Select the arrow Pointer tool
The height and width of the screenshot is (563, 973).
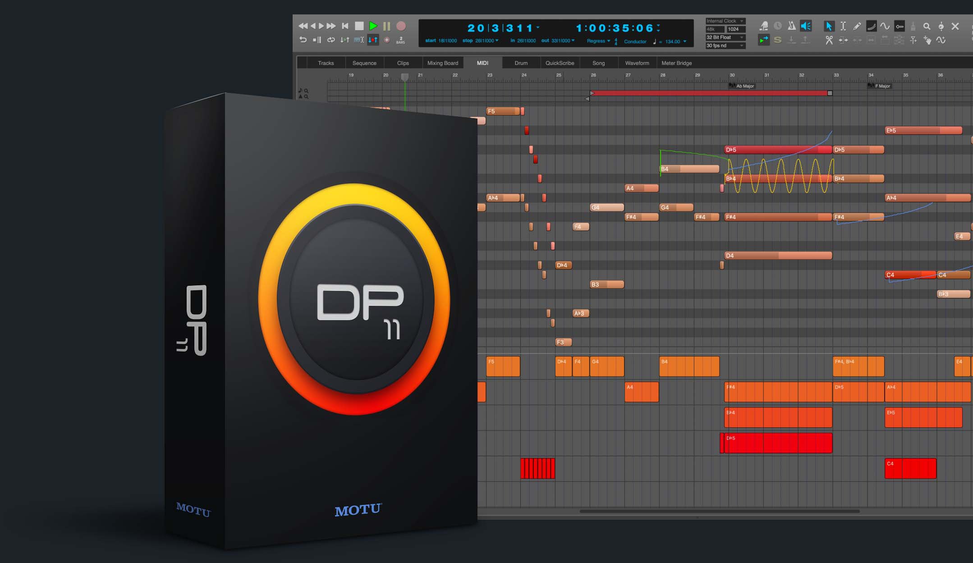[829, 26]
